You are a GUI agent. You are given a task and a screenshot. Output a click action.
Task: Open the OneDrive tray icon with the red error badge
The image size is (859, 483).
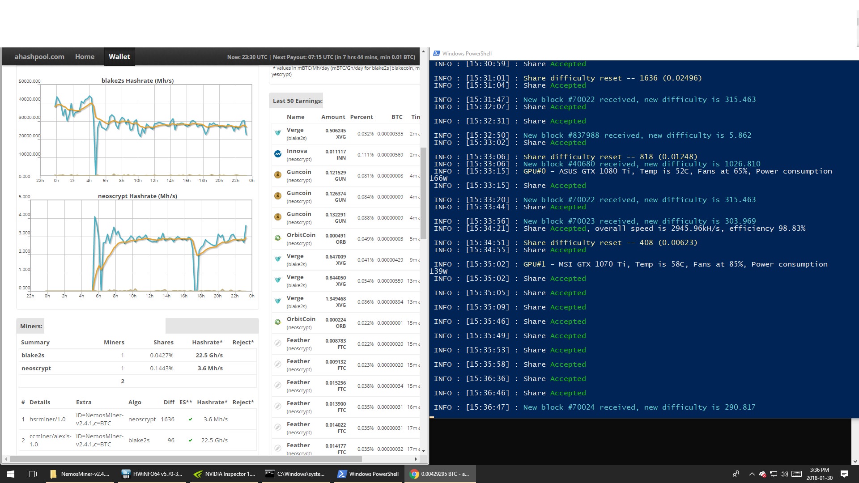762,474
